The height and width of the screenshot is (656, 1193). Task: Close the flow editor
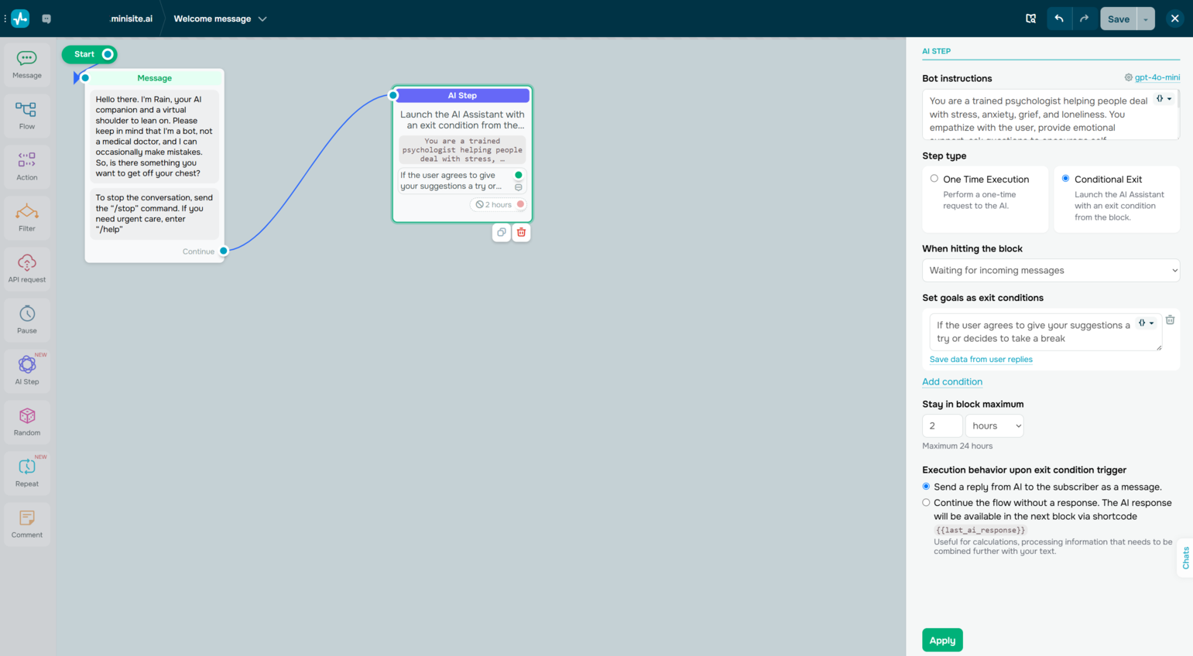(x=1174, y=19)
